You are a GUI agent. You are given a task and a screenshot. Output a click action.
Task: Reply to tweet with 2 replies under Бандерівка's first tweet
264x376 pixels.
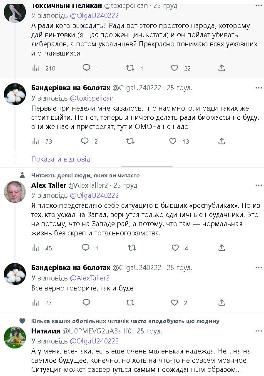point(85,141)
